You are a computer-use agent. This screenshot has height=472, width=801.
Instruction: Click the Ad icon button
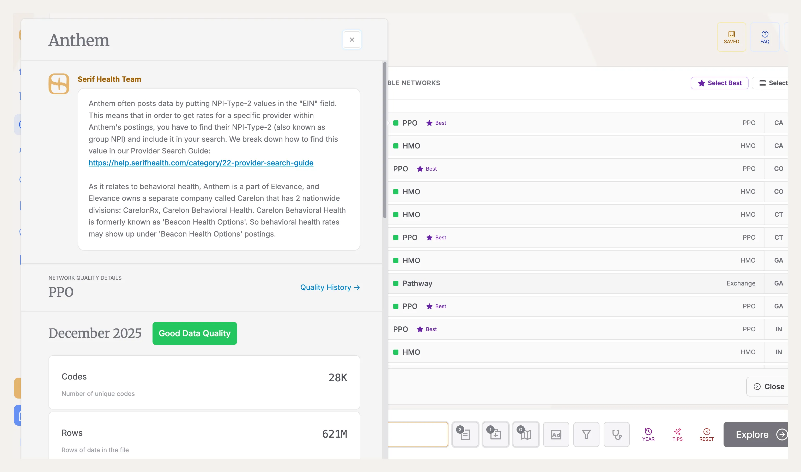tap(556, 434)
